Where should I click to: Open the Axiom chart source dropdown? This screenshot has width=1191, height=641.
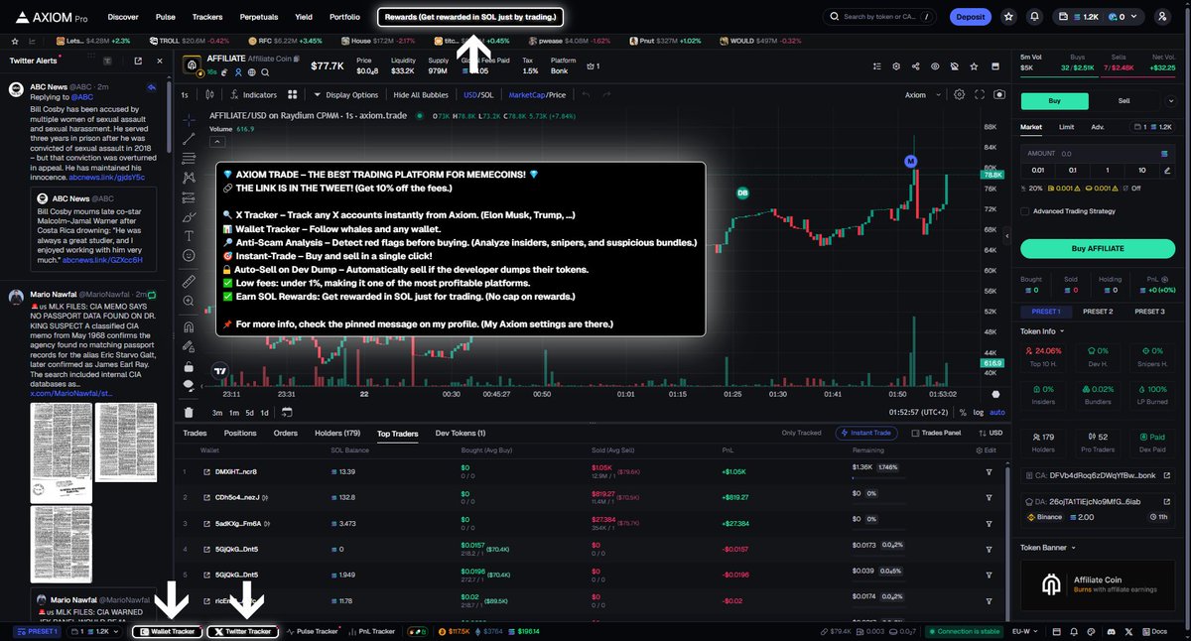[x=921, y=94]
